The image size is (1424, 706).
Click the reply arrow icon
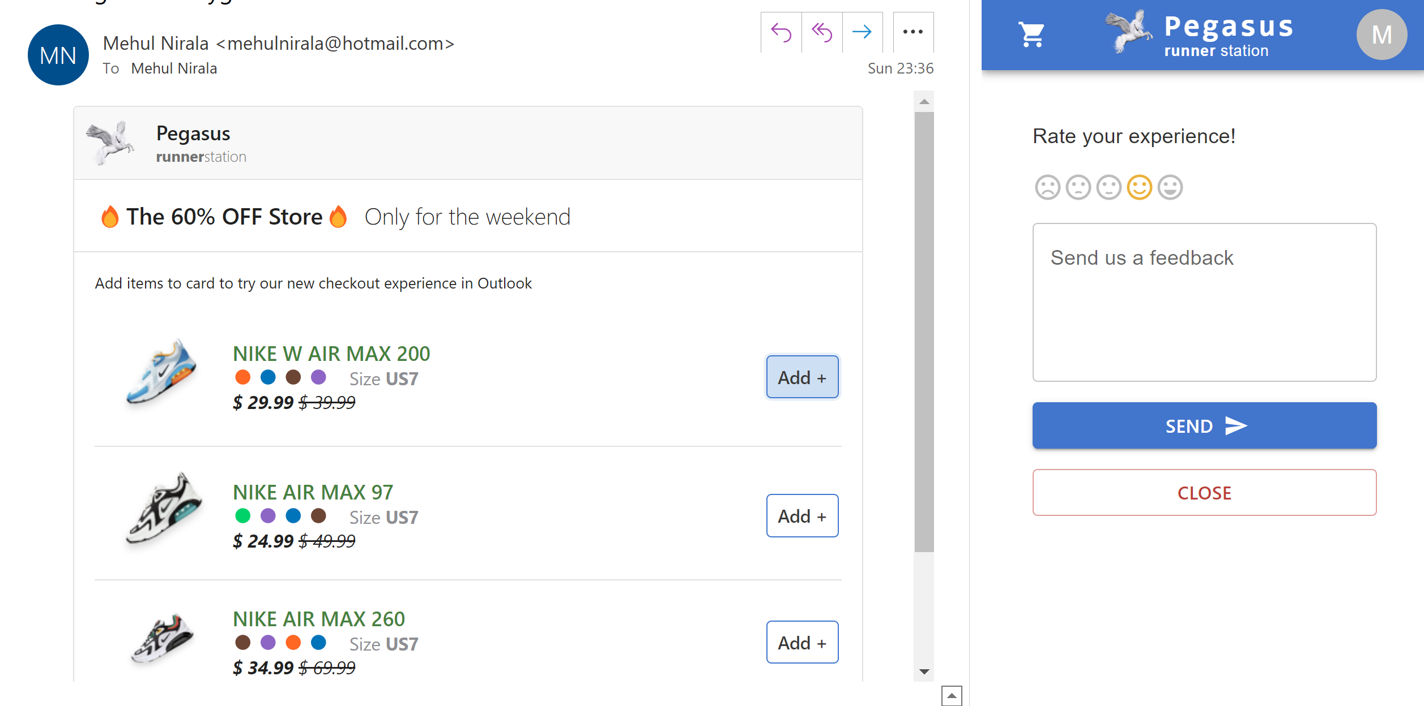[781, 32]
